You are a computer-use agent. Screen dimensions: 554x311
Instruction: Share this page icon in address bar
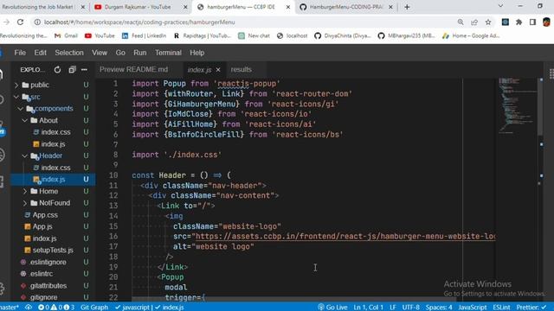(474, 22)
